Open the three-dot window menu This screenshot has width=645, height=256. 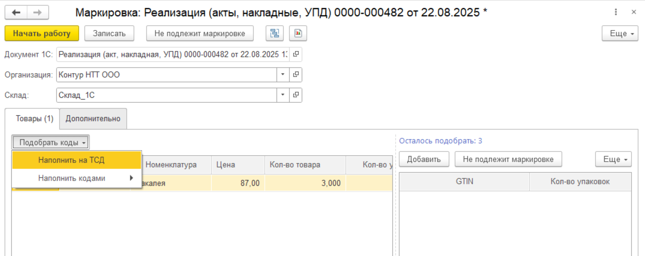click(616, 12)
